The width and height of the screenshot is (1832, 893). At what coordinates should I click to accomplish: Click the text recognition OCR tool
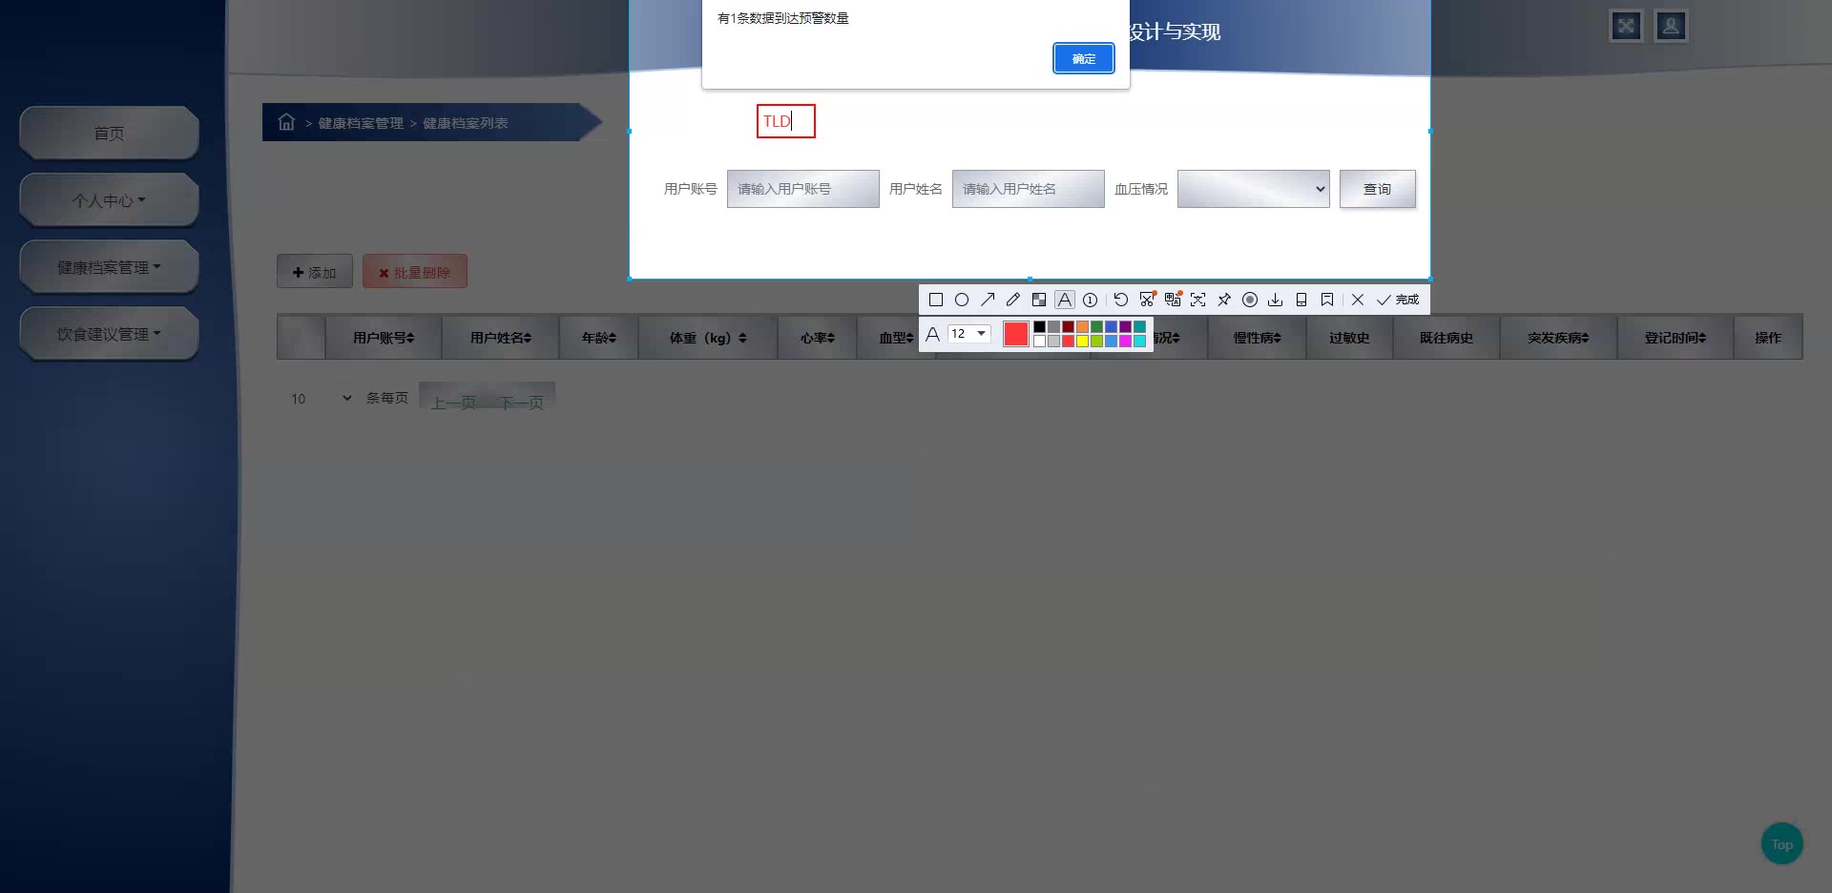point(1198,300)
